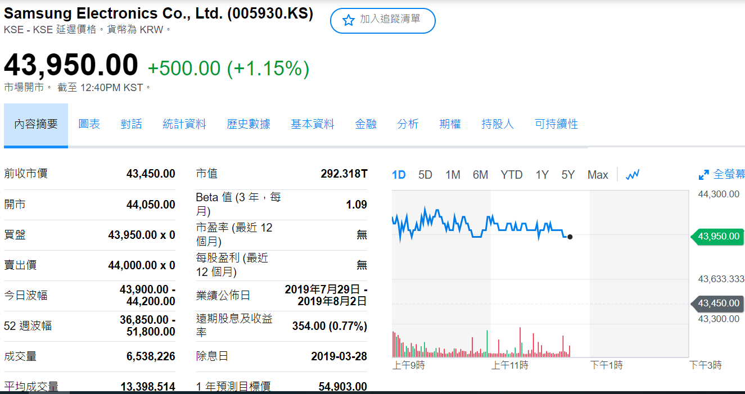Open full screen chart 全螢幕 link
Screen dimensions: 745x394
pyautogui.click(x=729, y=174)
